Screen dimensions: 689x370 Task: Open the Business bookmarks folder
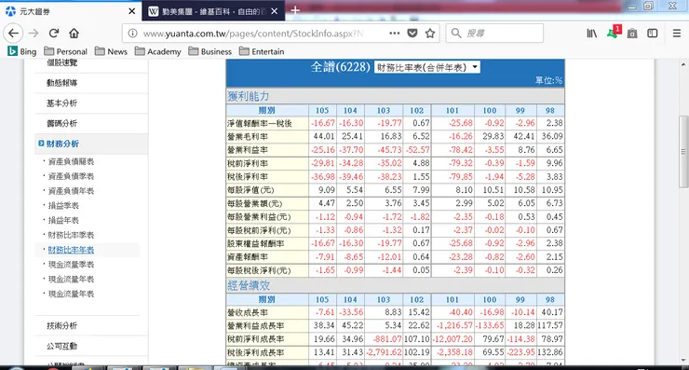(x=210, y=51)
